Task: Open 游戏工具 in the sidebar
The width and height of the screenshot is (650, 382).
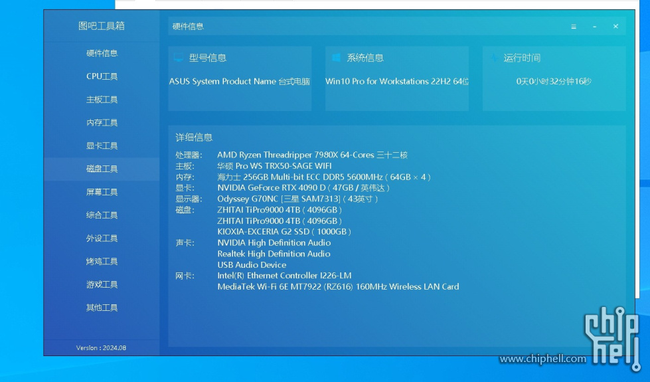Action: click(102, 284)
